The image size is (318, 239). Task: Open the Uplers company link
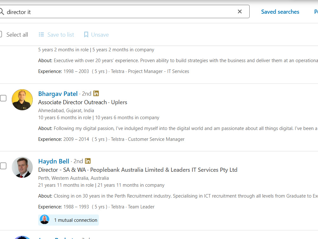(119, 102)
